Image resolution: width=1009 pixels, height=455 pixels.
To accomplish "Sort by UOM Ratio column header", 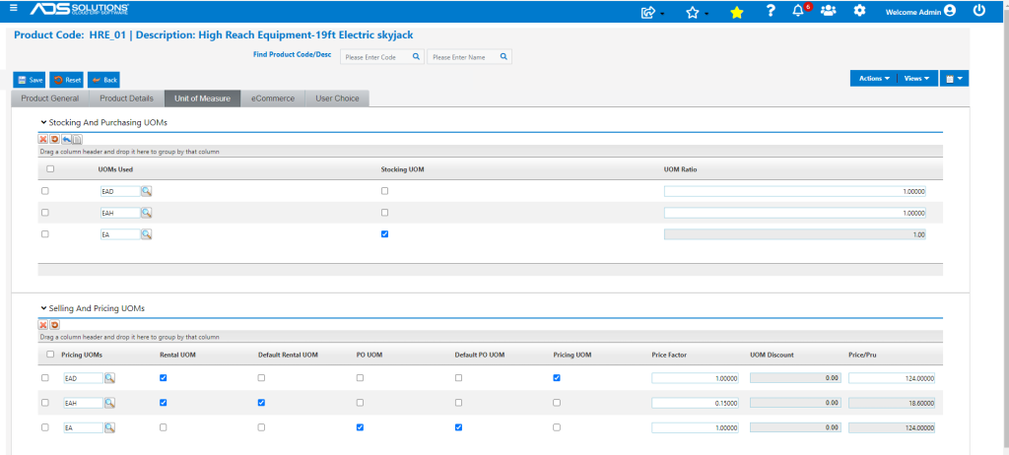I will coord(680,169).
